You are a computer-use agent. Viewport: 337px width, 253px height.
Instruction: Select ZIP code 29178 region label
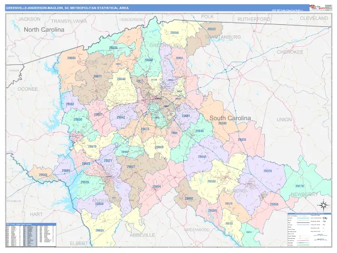tap(300, 186)
